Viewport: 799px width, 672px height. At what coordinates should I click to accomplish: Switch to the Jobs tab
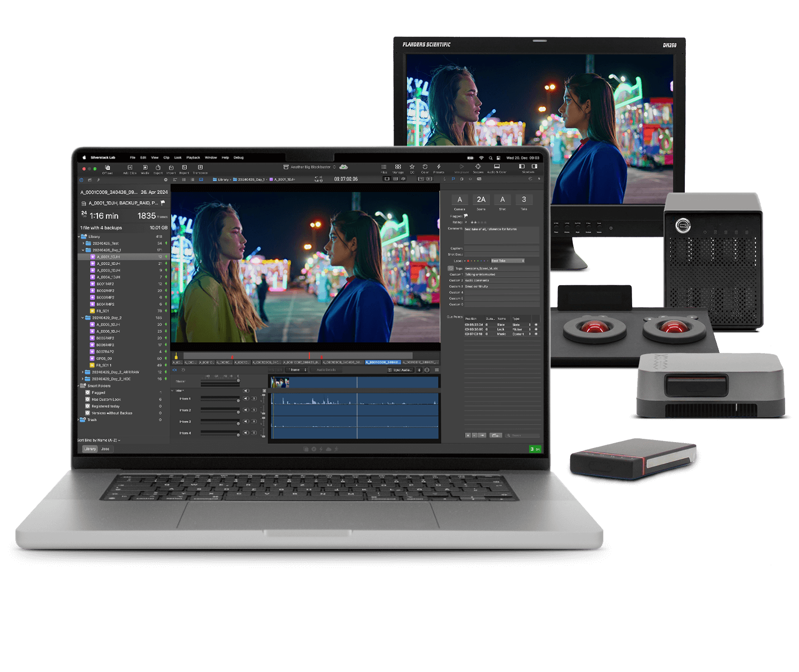[105, 449]
